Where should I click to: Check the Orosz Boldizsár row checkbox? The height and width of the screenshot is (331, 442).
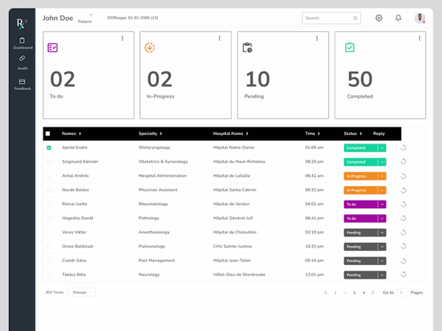[49, 247]
